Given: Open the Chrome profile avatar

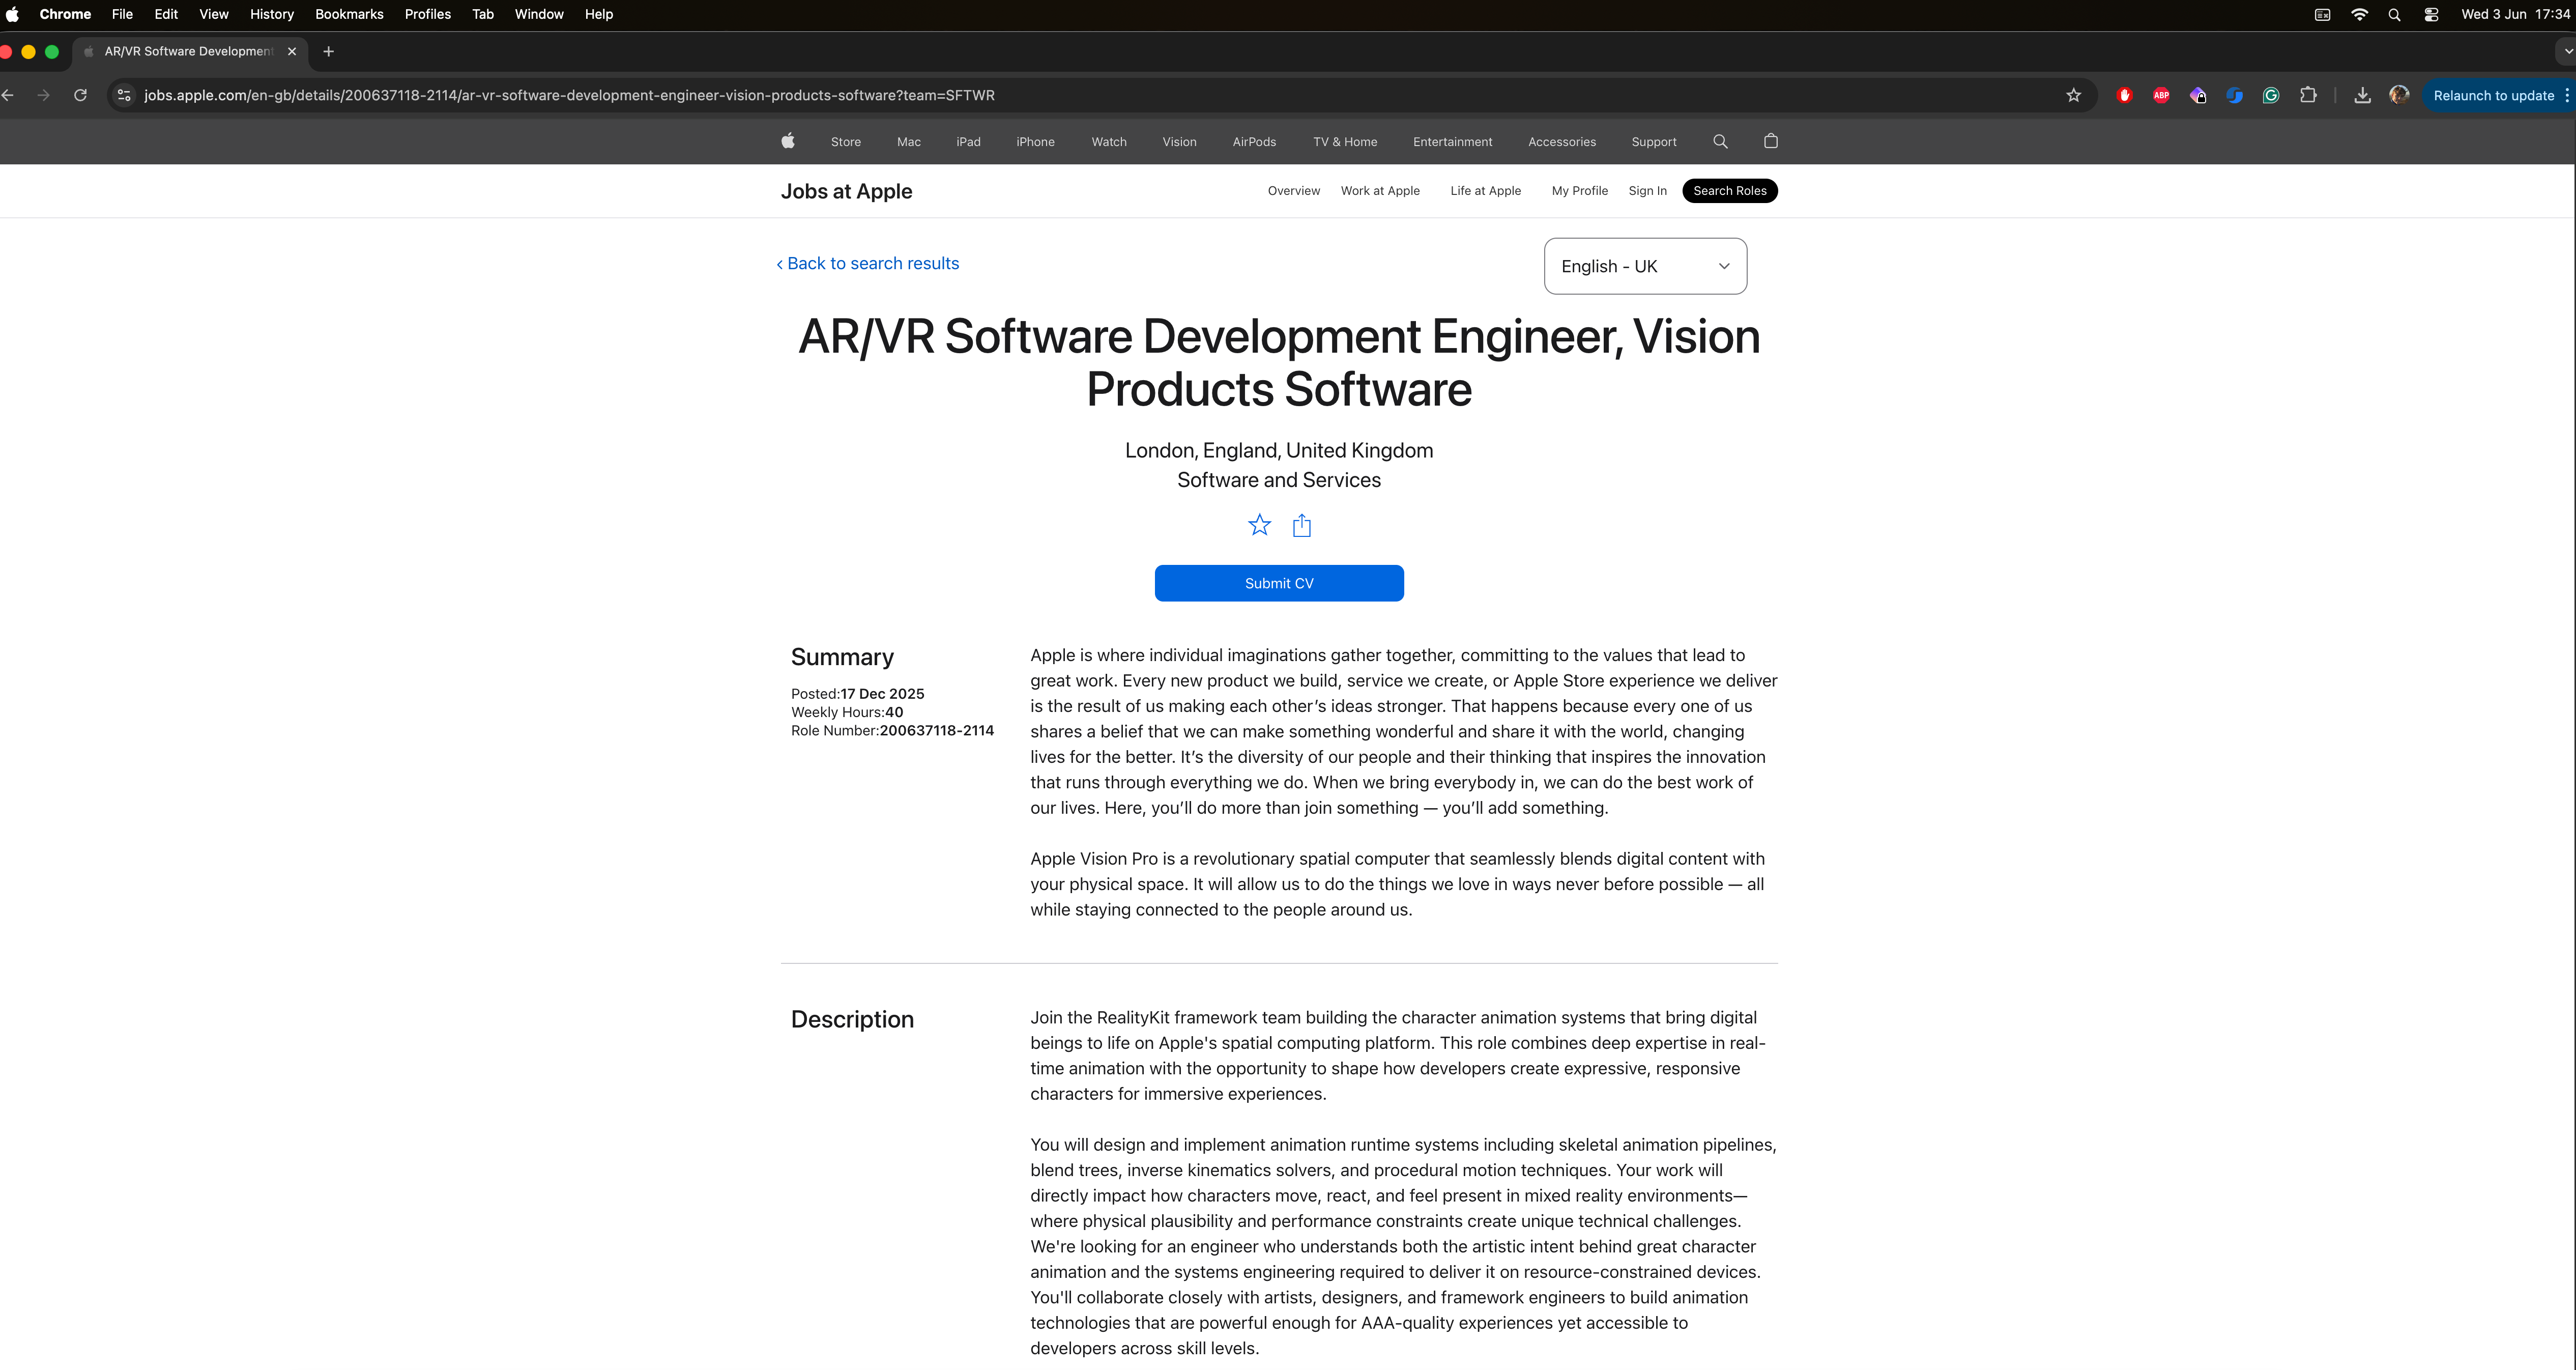Looking at the screenshot, I should pyautogui.click(x=2399, y=95).
